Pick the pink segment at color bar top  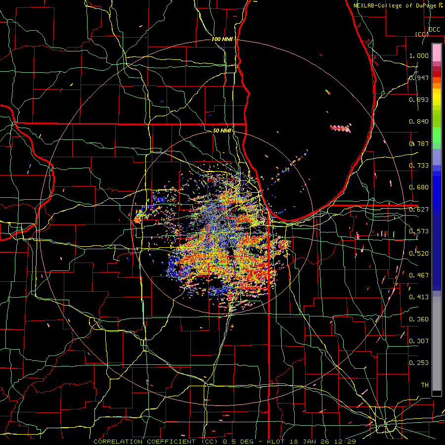(437, 52)
